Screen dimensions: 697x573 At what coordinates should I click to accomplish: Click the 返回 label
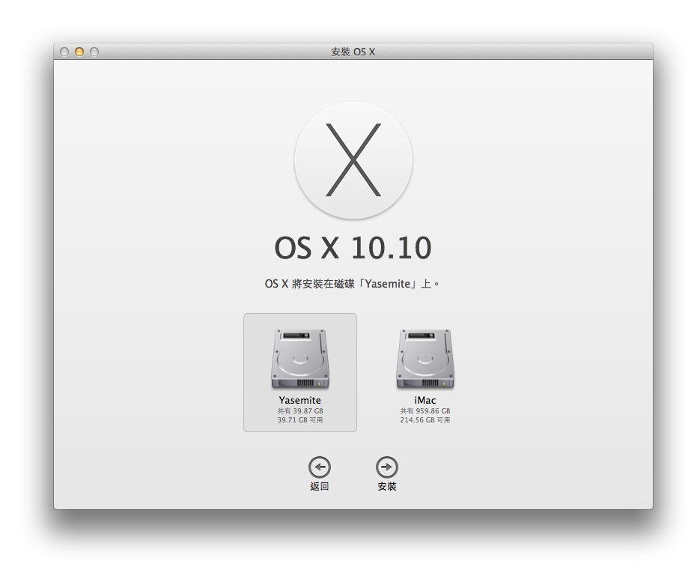[320, 487]
